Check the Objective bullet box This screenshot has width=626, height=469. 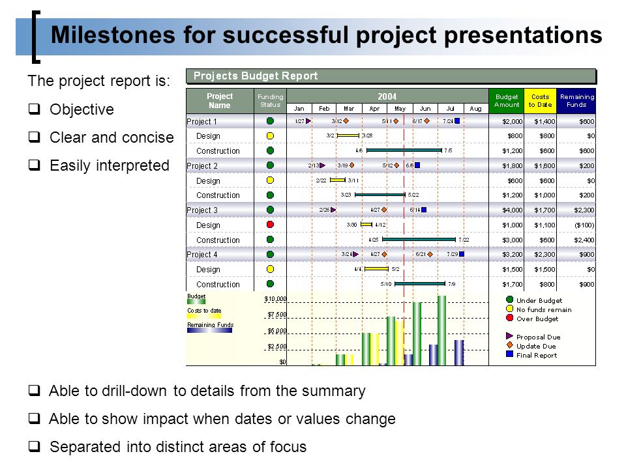coord(35,109)
